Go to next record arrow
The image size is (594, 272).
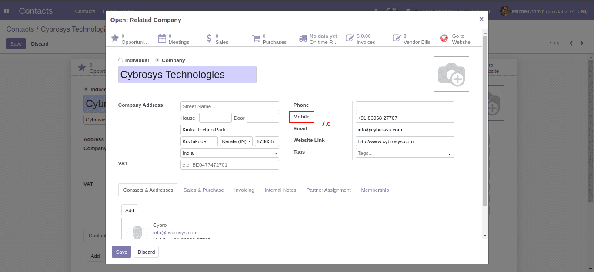pos(582,43)
